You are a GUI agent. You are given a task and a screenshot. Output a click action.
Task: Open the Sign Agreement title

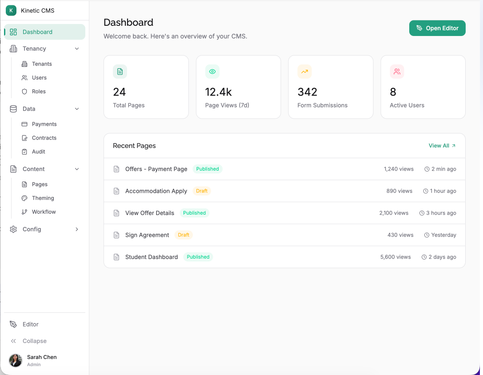(x=147, y=235)
